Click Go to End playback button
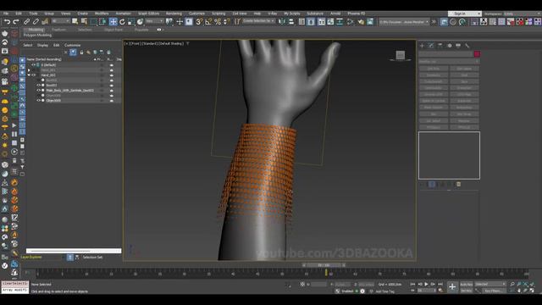The height and width of the screenshot is (305, 542). 440,284
